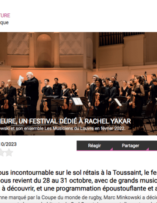Open the Réagir comment button
Image resolution: width=157 pixels, height=203 pixels.
(95, 146)
